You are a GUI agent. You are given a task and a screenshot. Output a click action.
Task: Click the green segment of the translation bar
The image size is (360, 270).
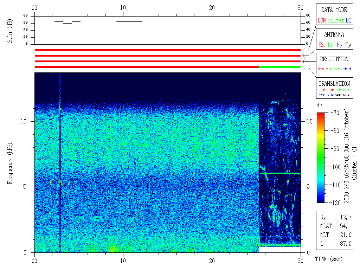point(279,67)
